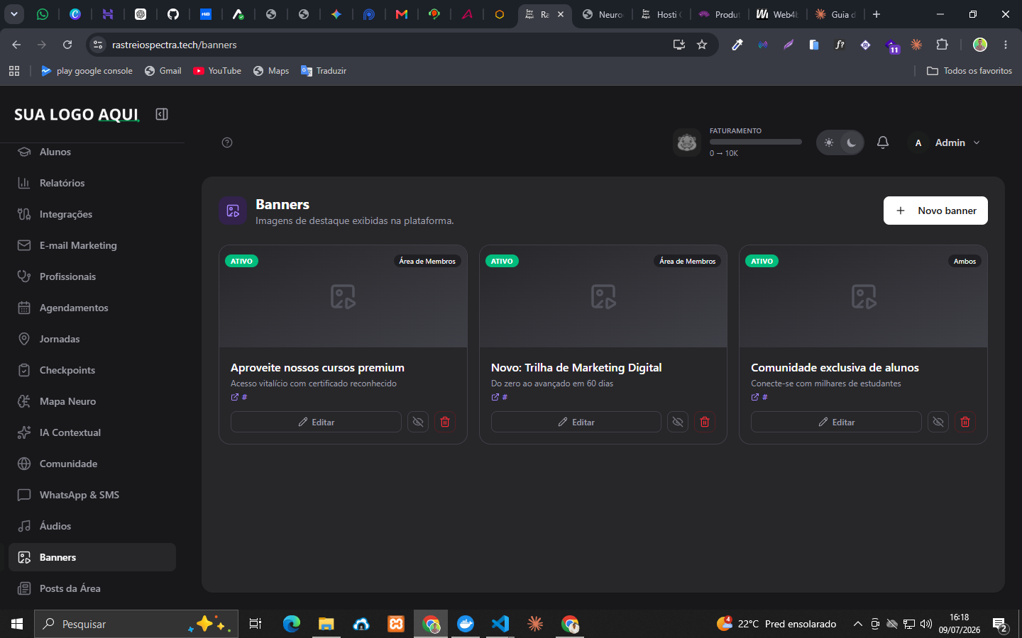Switch to the Guia d browser tab
Image resolution: width=1022 pixels, height=638 pixels.
[x=836, y=14]
